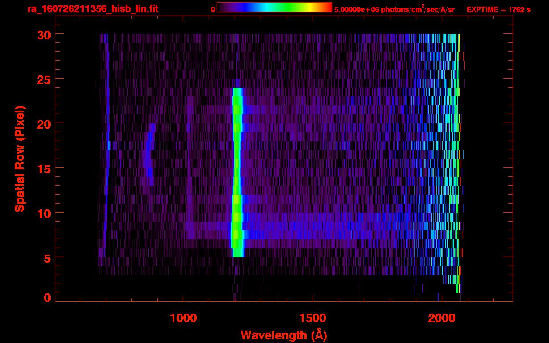Click the 2000 wavelength tick label
Screen dimensions: 549x343
point(442,318)
